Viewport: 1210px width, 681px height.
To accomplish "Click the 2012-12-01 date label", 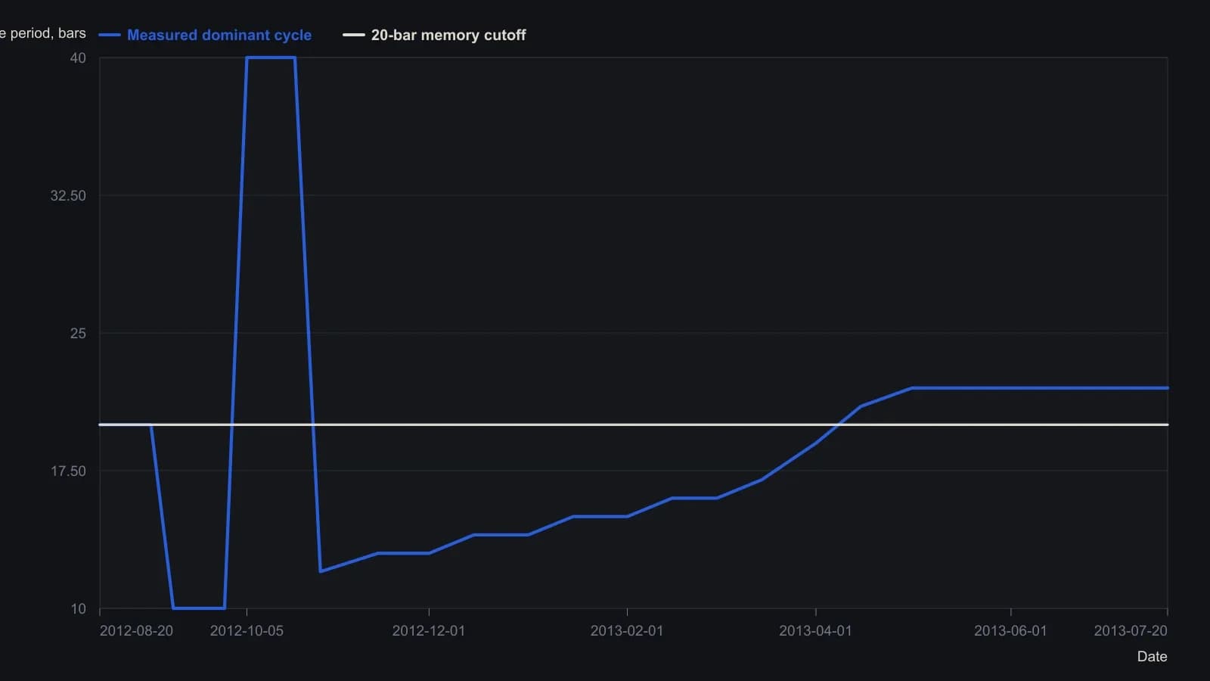I will click(429, 630).
